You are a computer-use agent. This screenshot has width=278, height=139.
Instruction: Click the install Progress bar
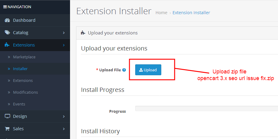coord(206,108)
